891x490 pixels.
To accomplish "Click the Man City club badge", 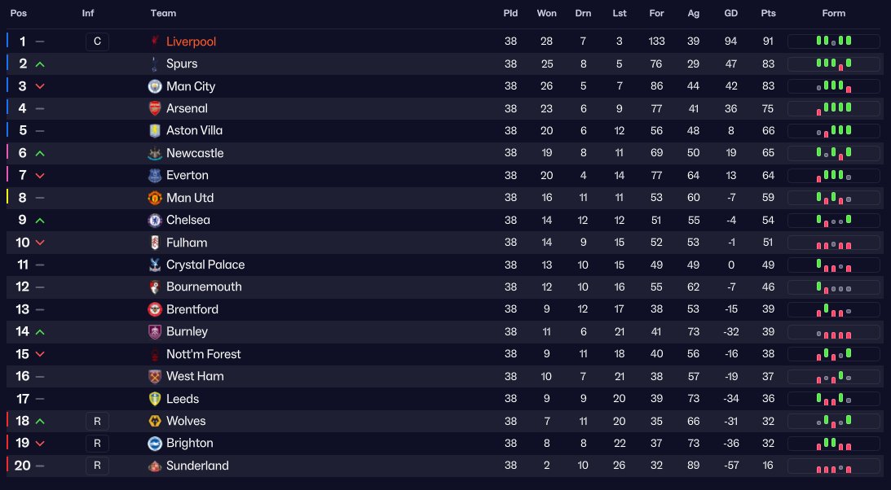I will click(155, 86).
